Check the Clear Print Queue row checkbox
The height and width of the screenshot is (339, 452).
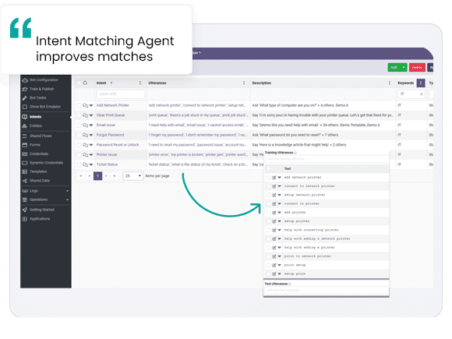[79, 115]
